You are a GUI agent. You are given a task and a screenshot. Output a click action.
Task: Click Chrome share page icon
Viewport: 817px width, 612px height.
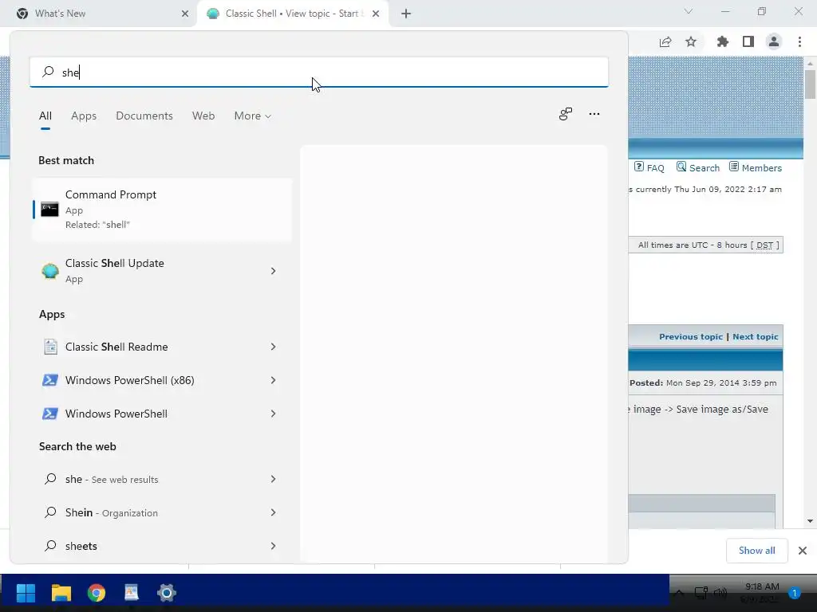point(665,41)
